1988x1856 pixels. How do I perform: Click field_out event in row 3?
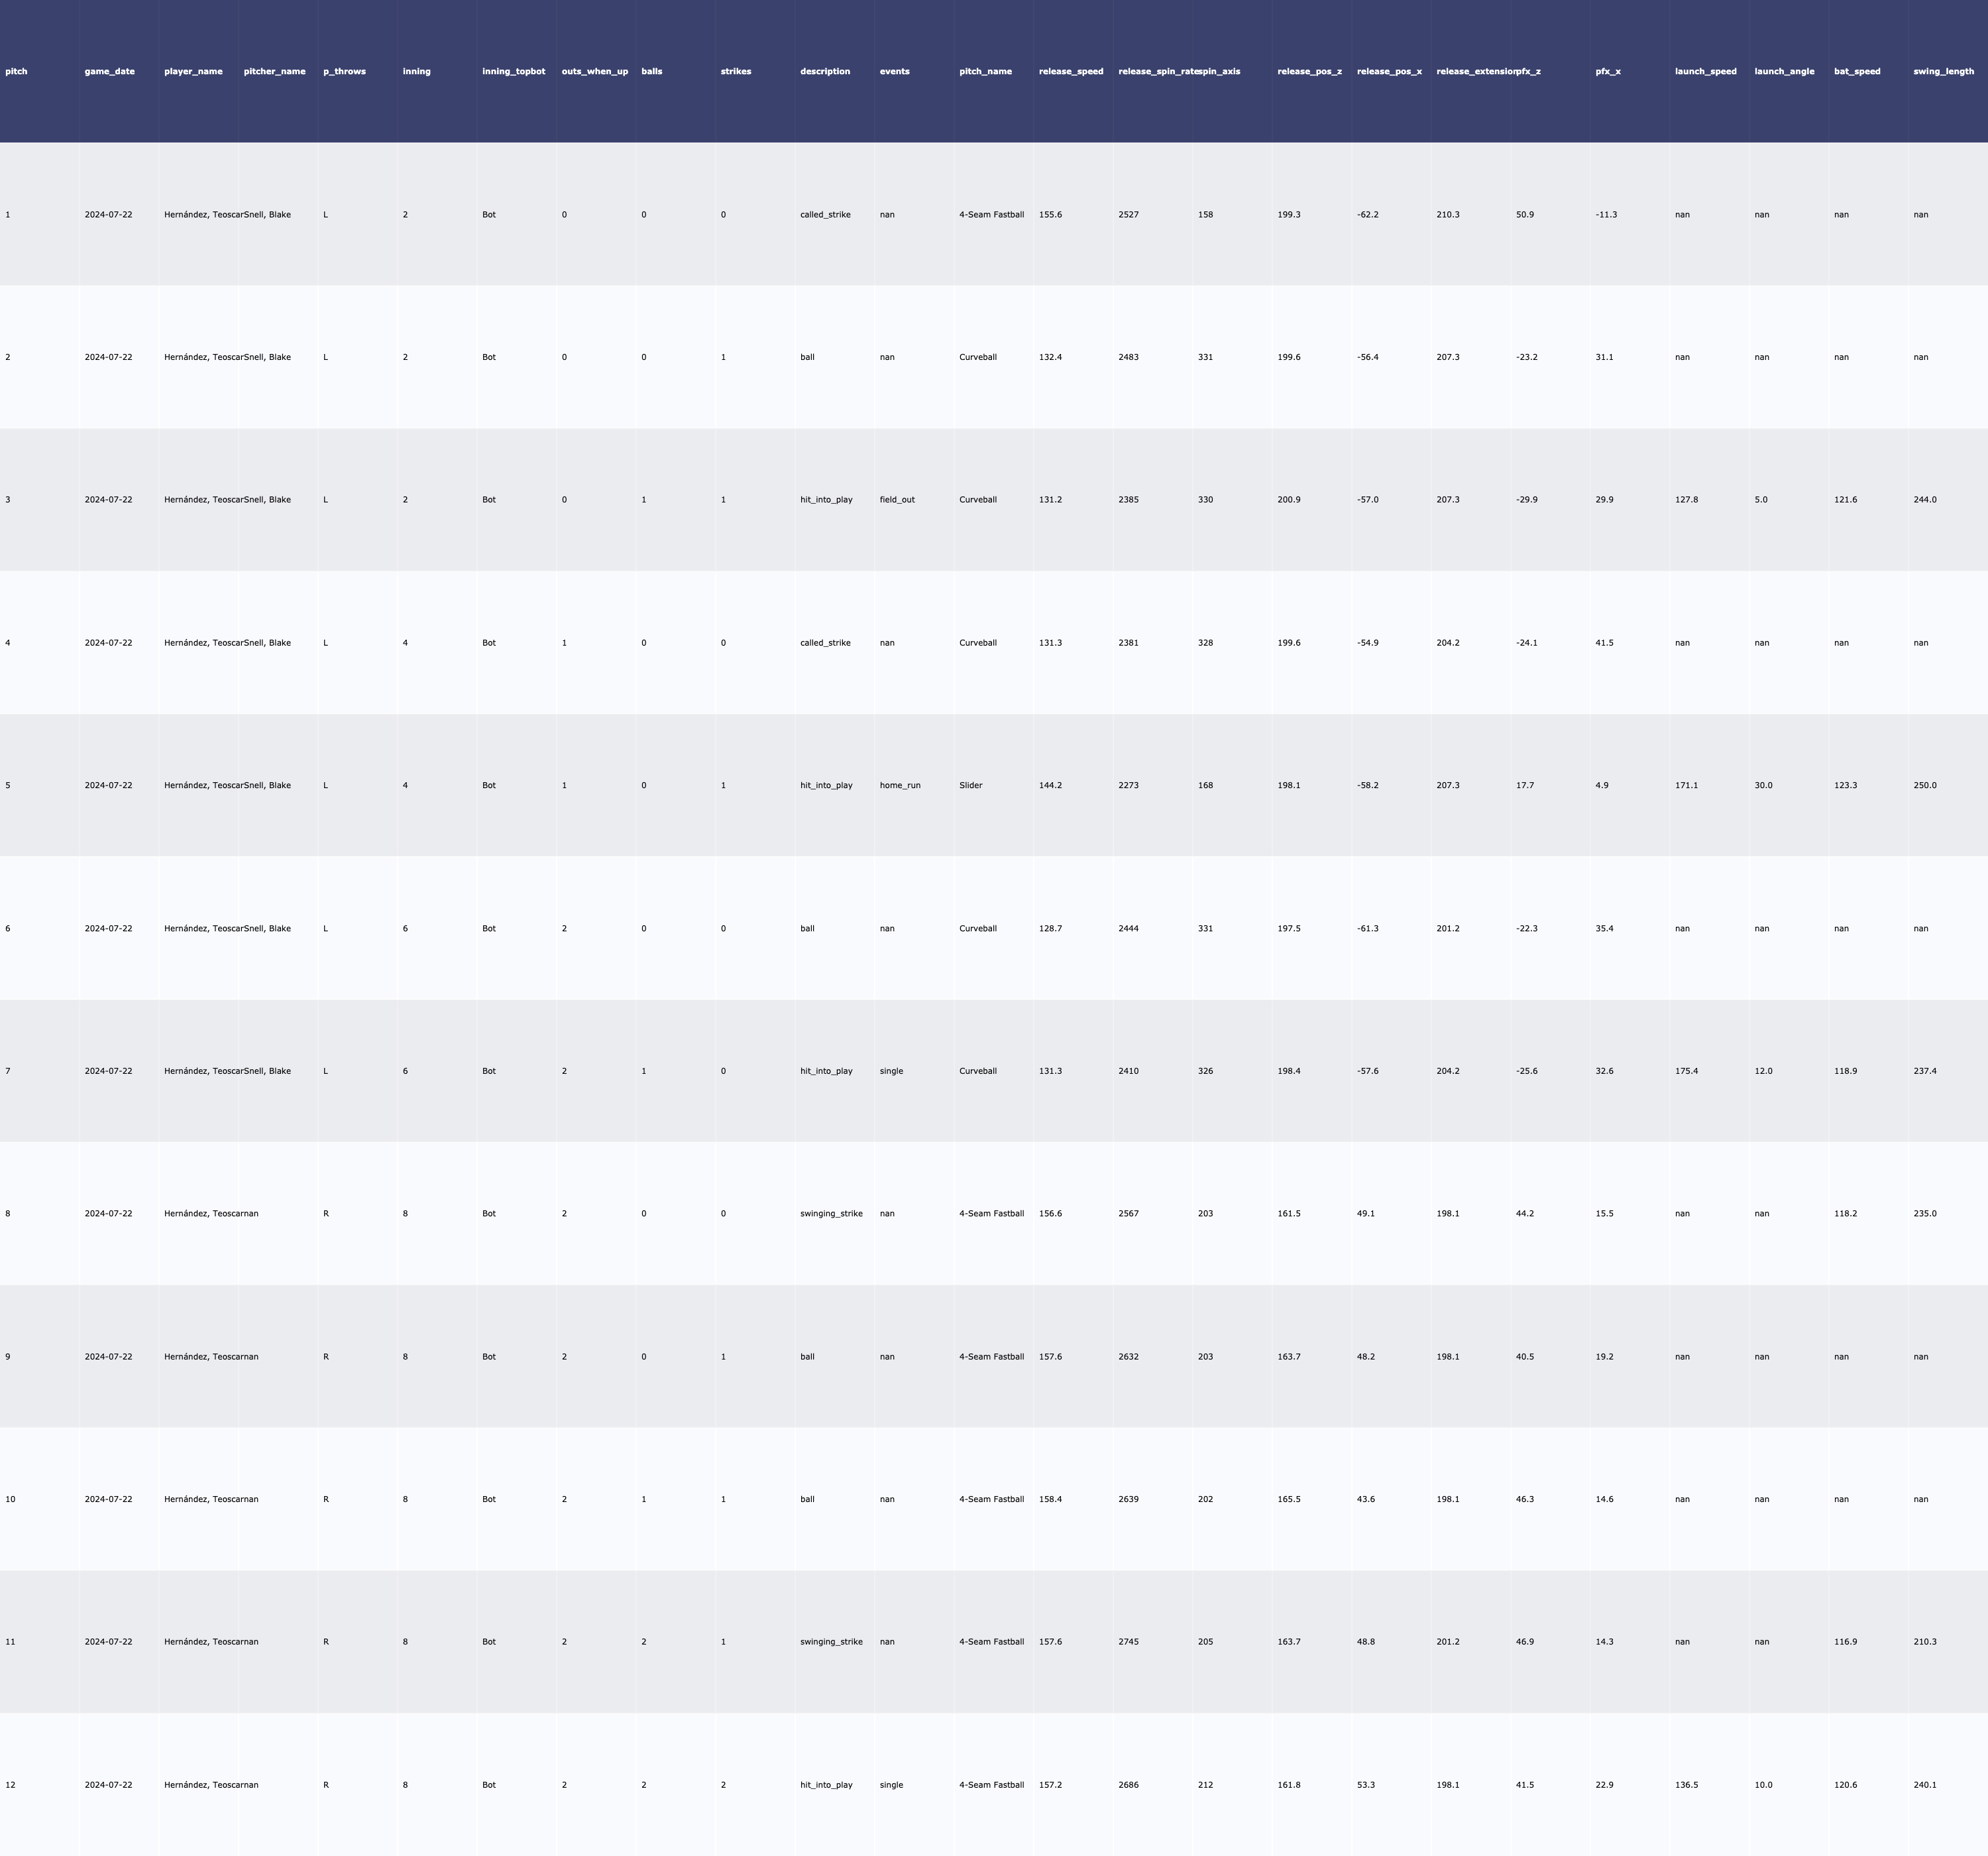point(897,500)
